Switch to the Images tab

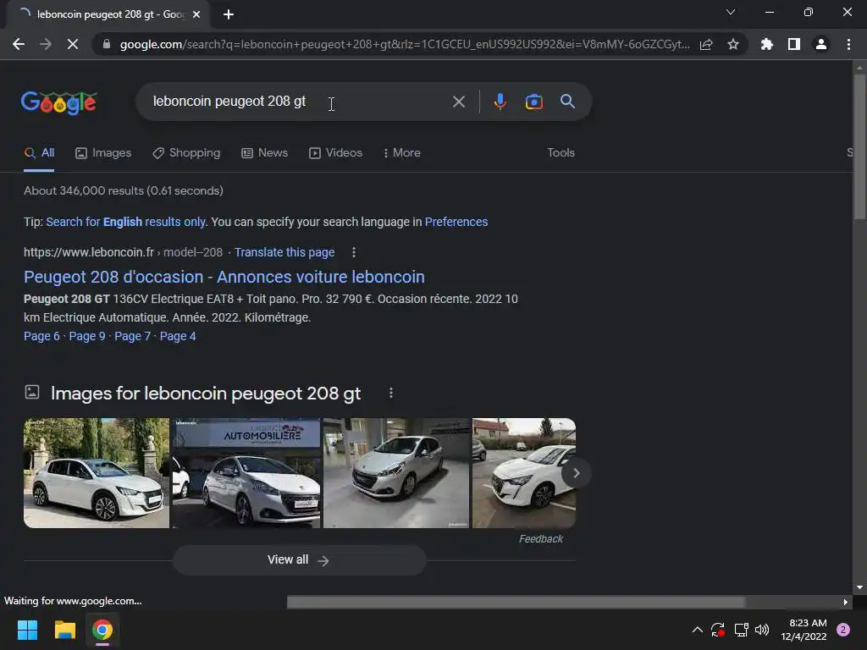103,153
